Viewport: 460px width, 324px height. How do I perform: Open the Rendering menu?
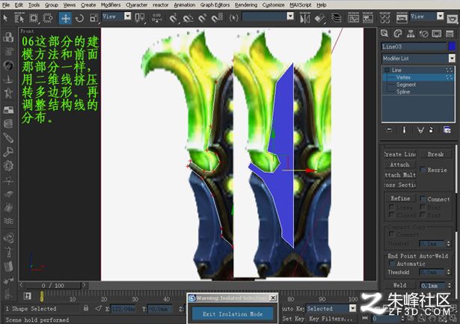(x=246, y=5)
